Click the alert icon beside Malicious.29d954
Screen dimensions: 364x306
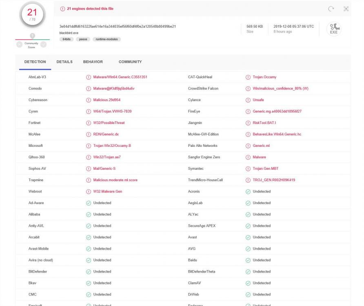point(89,100)
